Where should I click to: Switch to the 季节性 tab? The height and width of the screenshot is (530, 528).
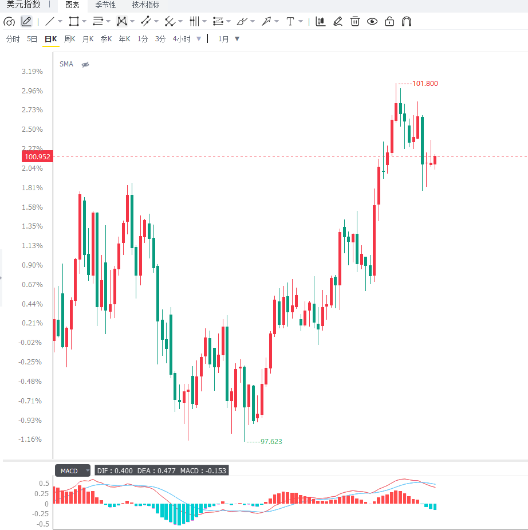click(105, 5)
